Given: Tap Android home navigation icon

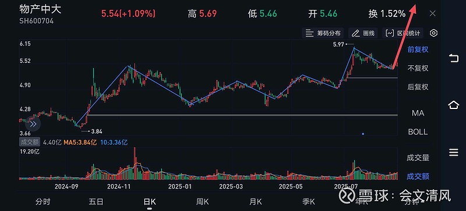Looking at the screenshot, I should point(454,105).
